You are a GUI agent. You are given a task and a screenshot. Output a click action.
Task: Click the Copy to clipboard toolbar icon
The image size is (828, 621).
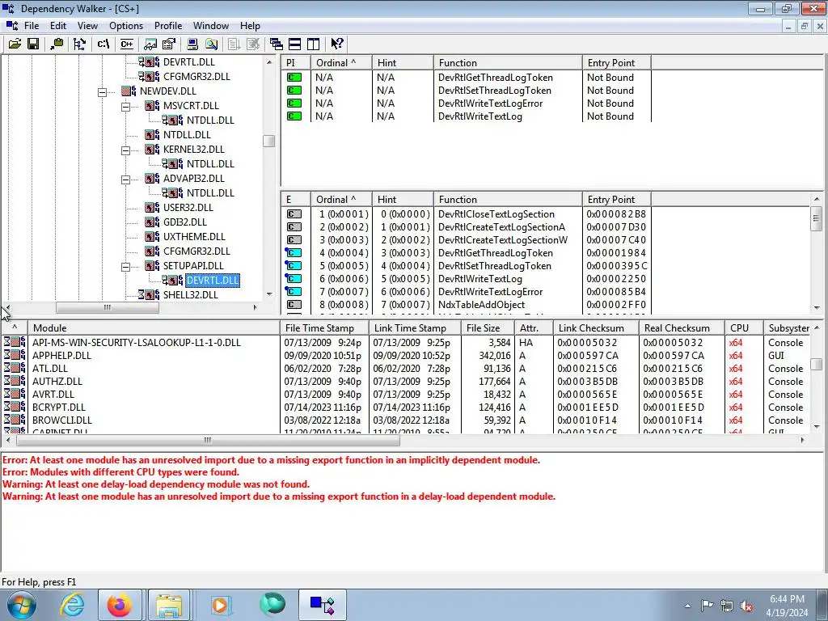click(x=57, y=44)
